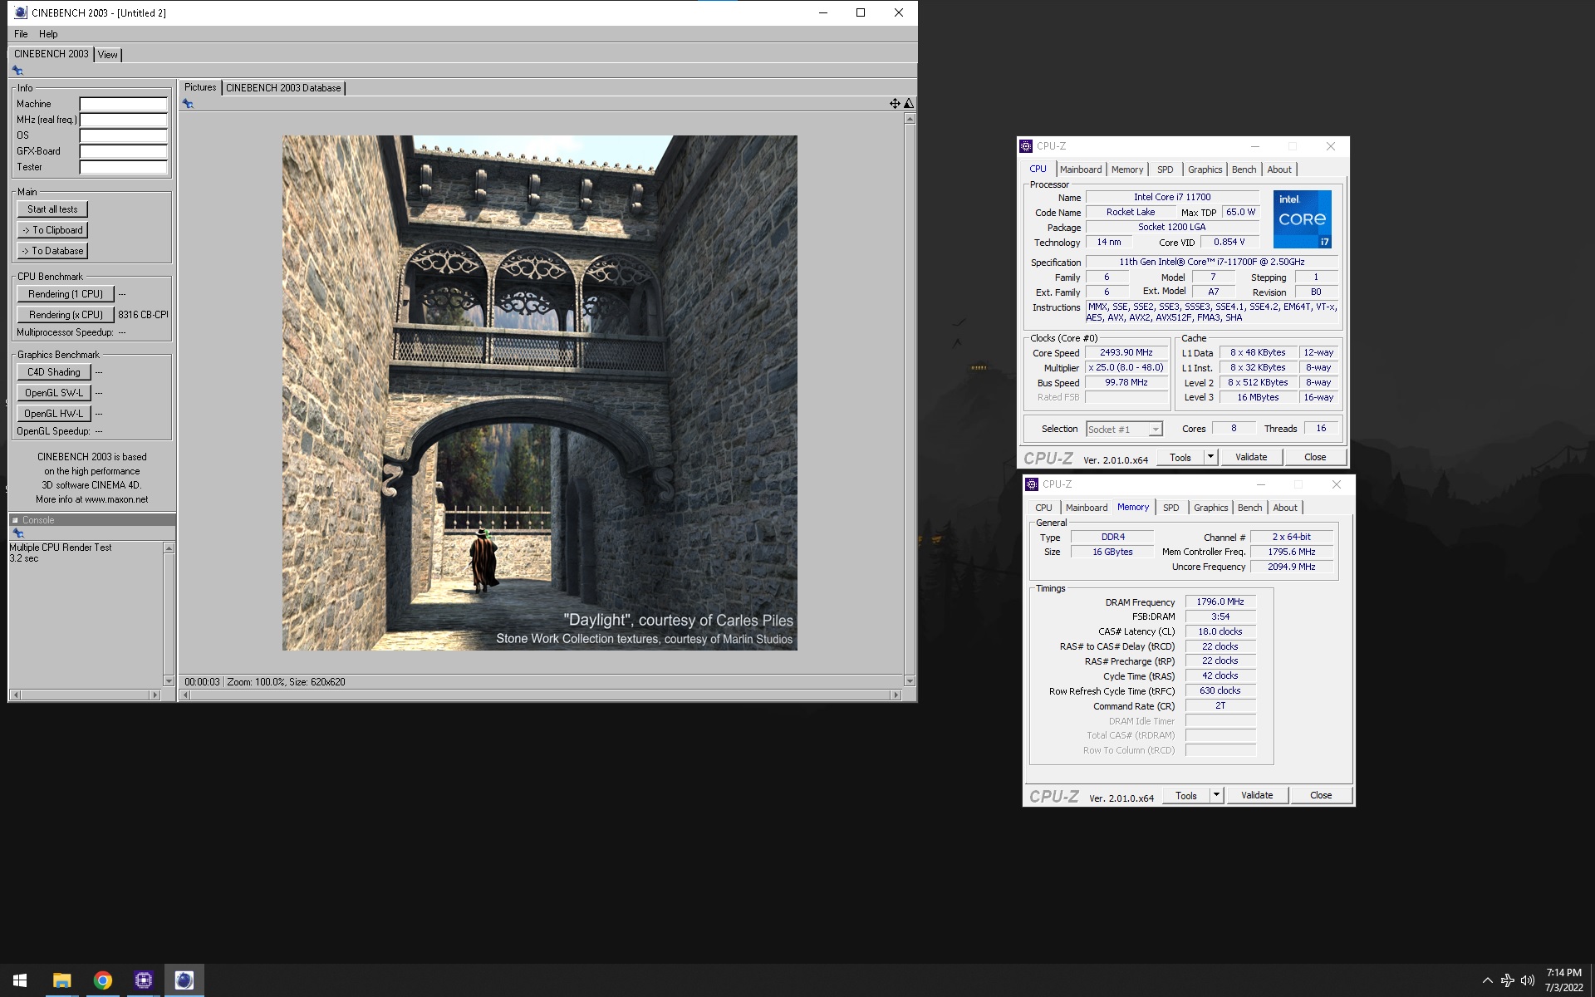Image resolution: width=1595 pixels, height=997 pixels.
Task: Click To Clipboard button
Action: click(x=52, y=230)
